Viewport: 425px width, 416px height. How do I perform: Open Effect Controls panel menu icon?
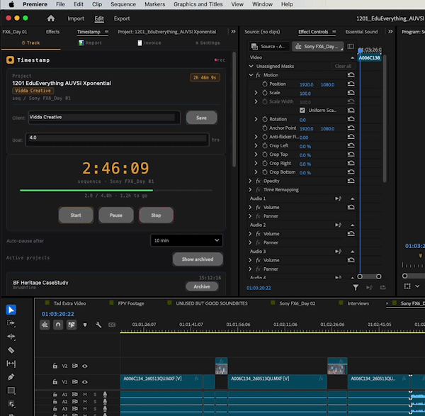(x=334, y=32)
